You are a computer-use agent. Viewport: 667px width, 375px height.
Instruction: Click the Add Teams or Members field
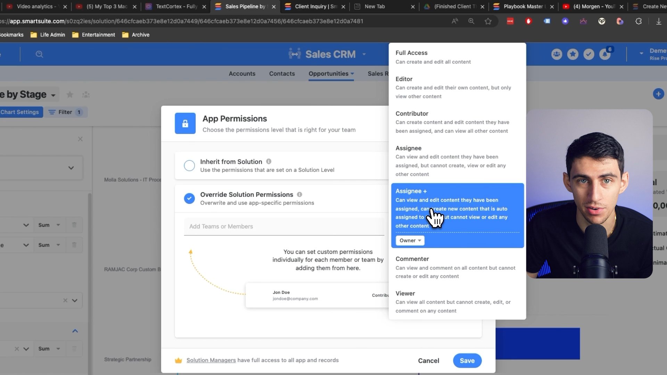point(284,226)
